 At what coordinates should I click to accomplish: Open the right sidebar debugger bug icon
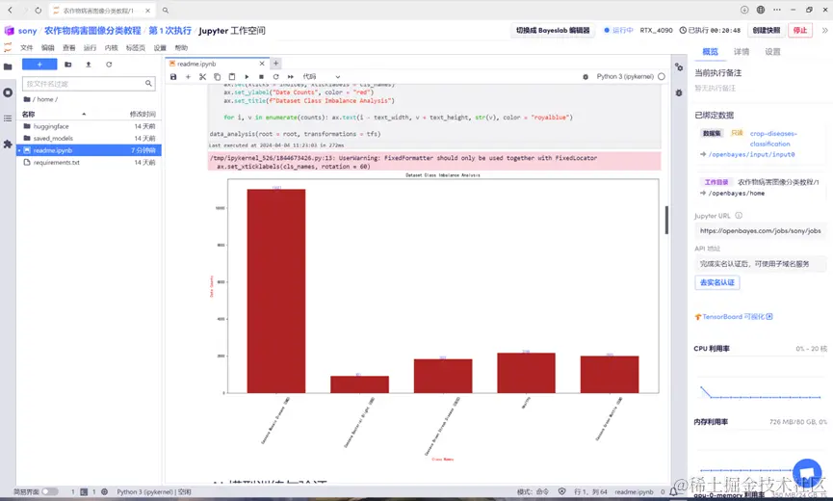(x=679, y=92)
